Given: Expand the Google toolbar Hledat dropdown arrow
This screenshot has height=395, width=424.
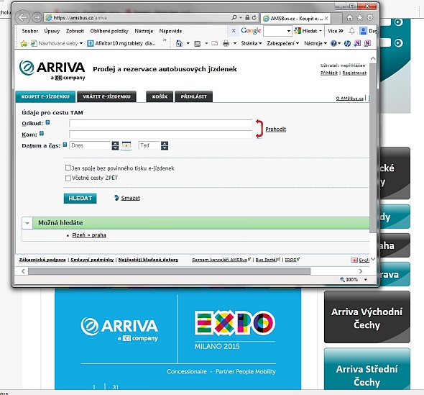Looking at the screenshot, I should point(321,31).
